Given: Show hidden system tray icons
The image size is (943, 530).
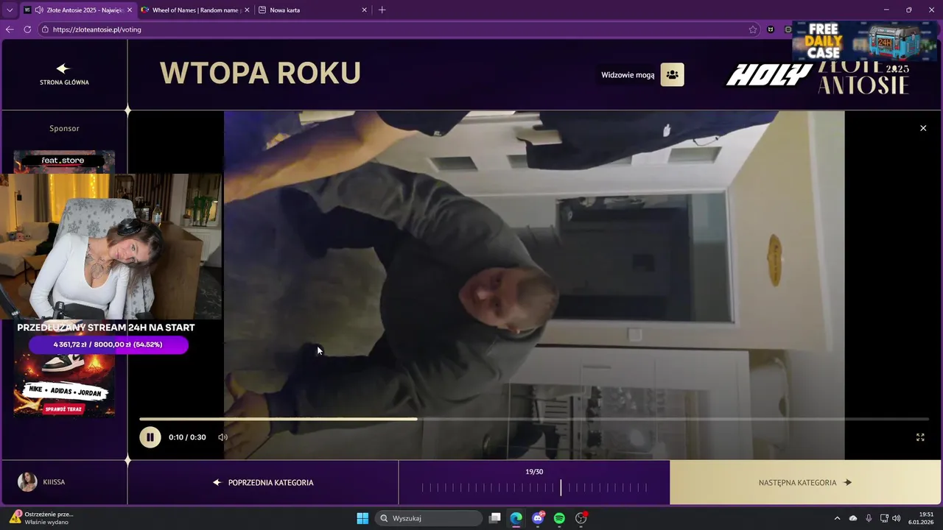Looking at the screenshot, I should pyautogui.click(x=837, y=518).
